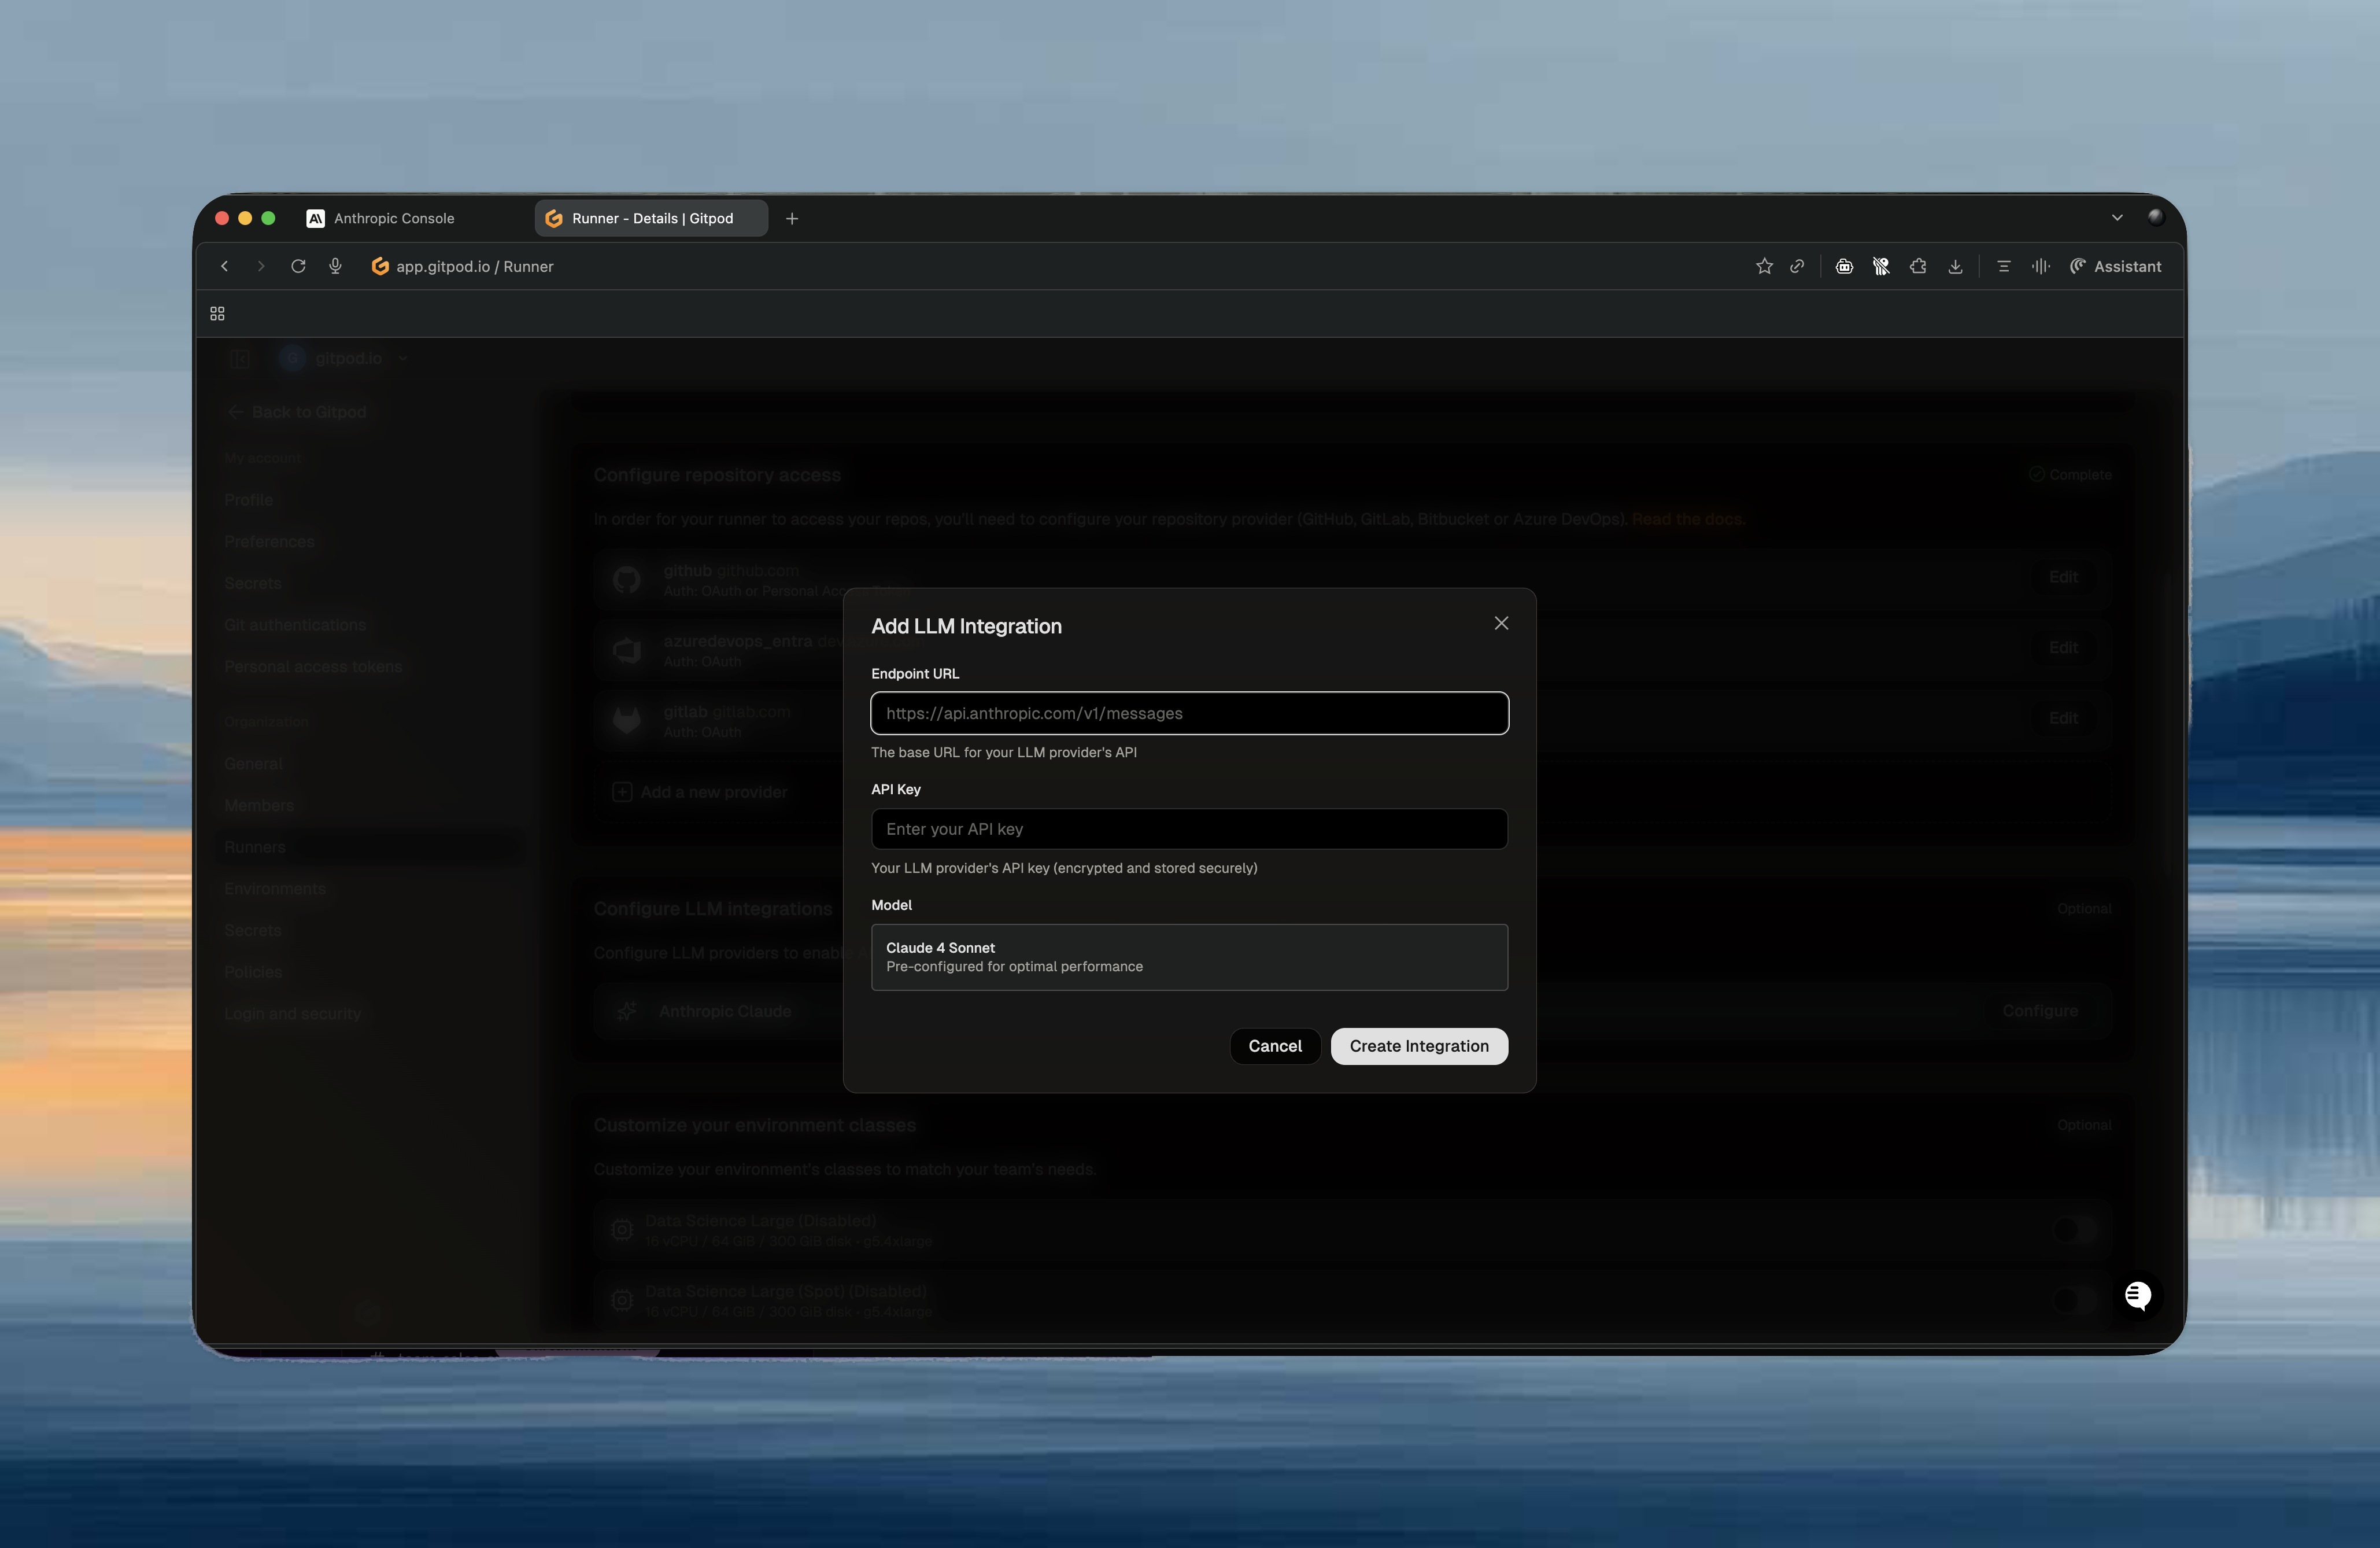Open the apps grid icon top-left

point(217,313)
